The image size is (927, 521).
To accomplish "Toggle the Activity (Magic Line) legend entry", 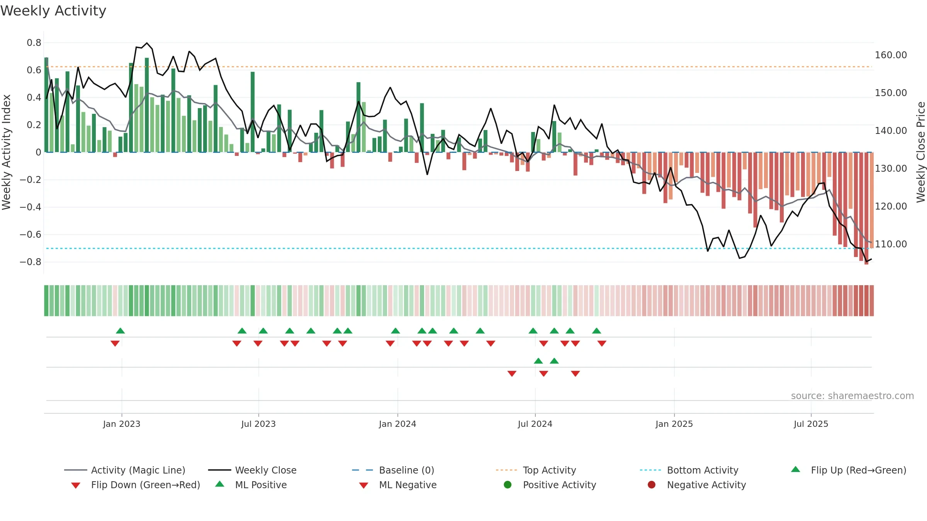I will tap(125, 470).
